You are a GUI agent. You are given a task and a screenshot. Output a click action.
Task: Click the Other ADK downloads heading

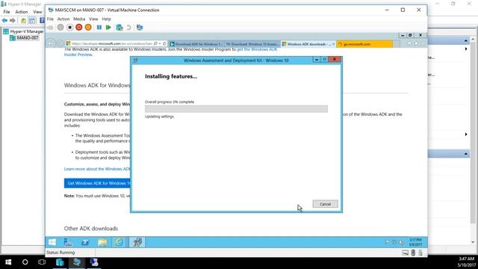point(91,229)
